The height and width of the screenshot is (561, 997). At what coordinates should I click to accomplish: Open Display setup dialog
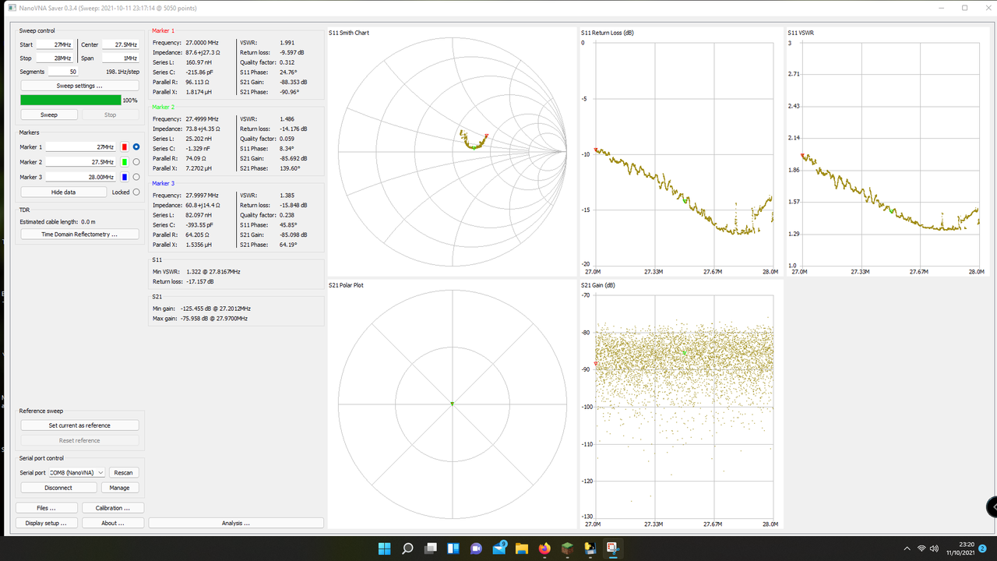coord(47,523)
